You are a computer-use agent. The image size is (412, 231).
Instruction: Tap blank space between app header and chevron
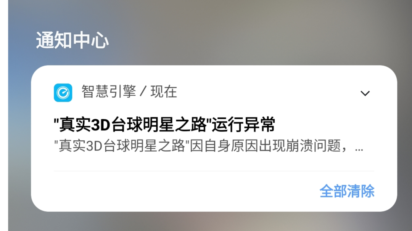(268, 92)
